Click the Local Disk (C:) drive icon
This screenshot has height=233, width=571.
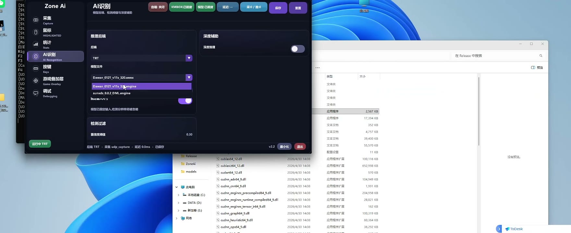coord(185,195)
